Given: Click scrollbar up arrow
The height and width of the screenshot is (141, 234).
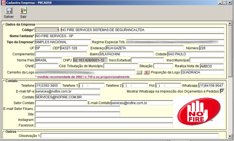Looking at the screenshot, I should coord(230,24).
